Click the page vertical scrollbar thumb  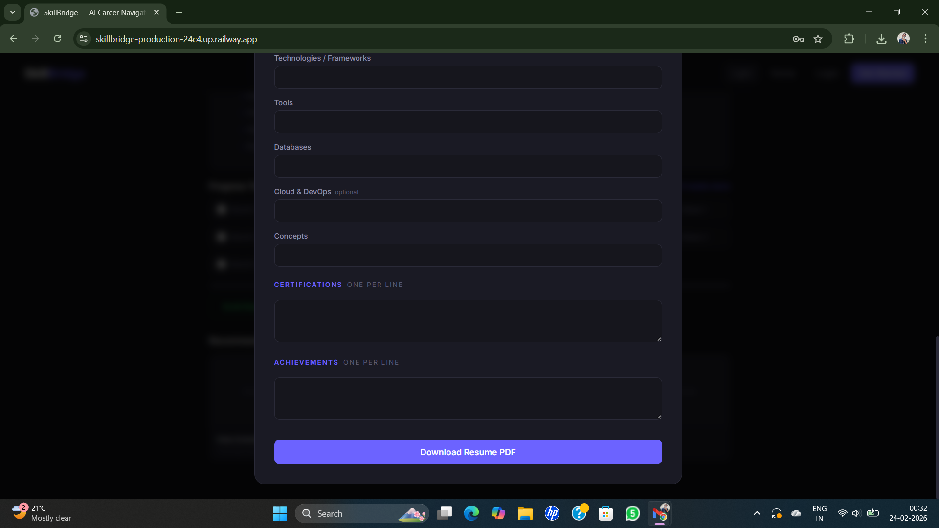click(x=937, y=416)
